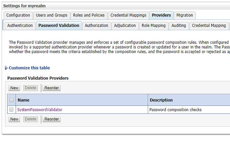This screenshot has height=143, width=230.
Task: Check the select-all checkbox in table header
Action: point(12,100)
